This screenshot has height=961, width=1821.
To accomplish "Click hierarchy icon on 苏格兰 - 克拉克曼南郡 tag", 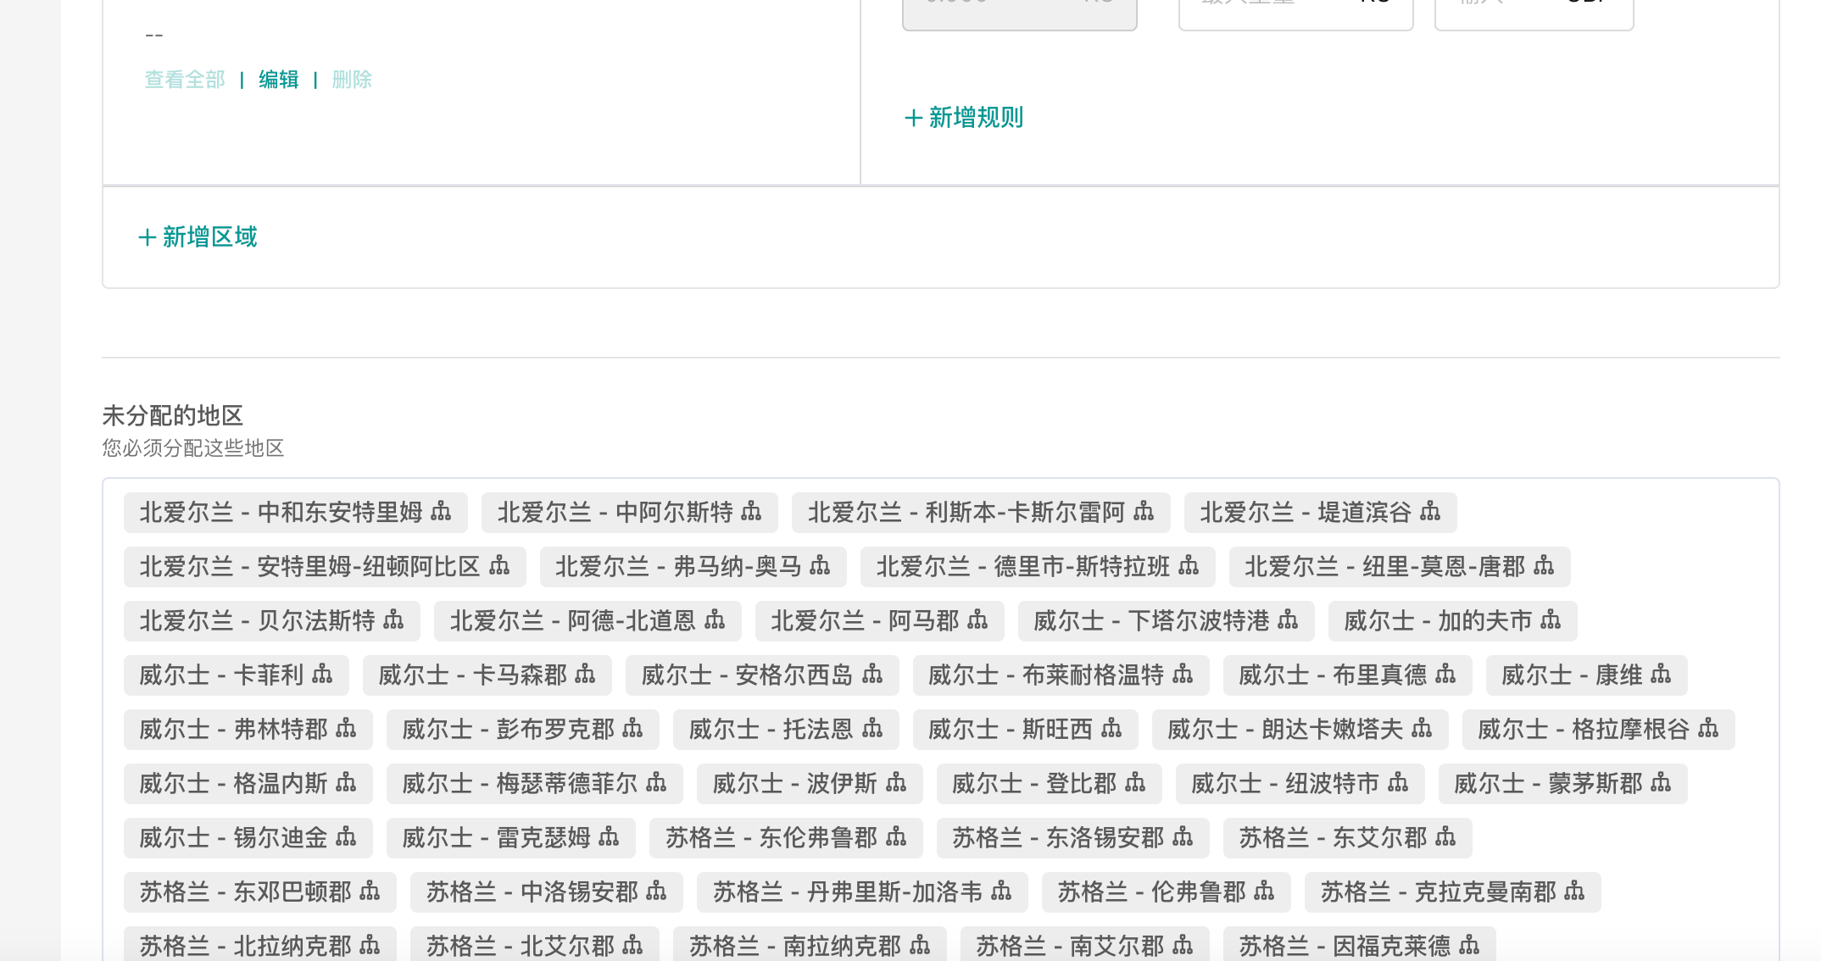I will 1573,892.
